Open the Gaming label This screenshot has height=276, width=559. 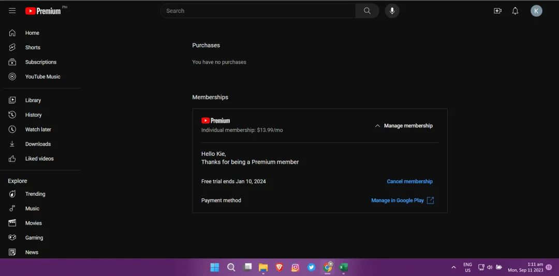point(34,238)
